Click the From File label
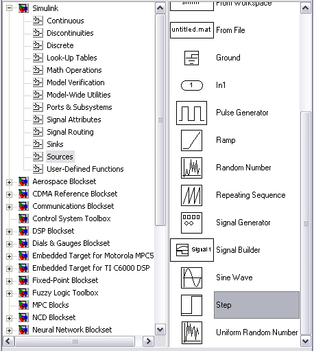 230,30
